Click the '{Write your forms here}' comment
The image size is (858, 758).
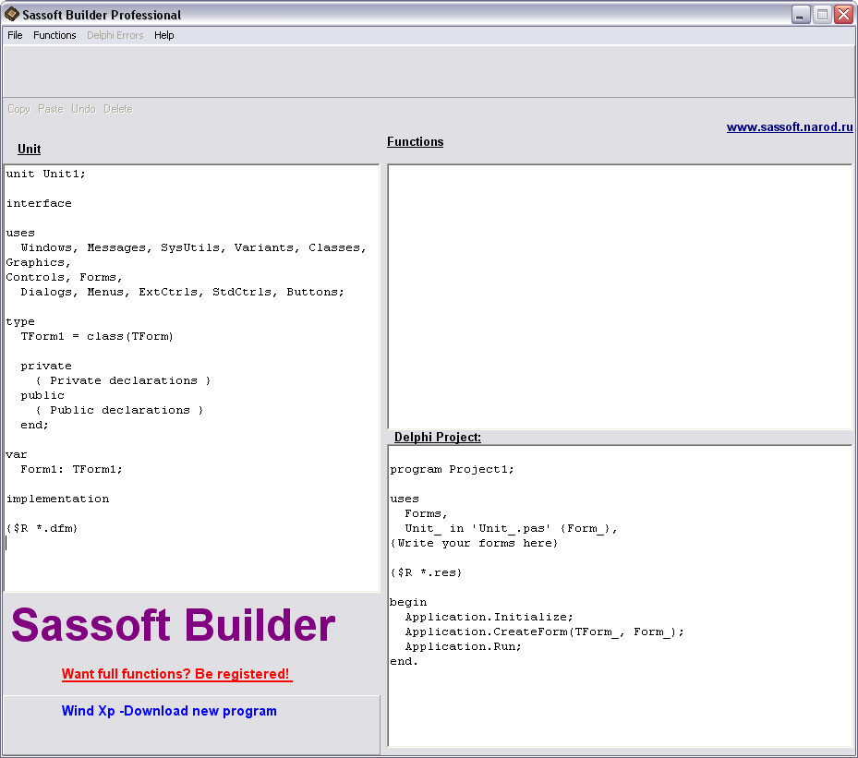point(474,543)
